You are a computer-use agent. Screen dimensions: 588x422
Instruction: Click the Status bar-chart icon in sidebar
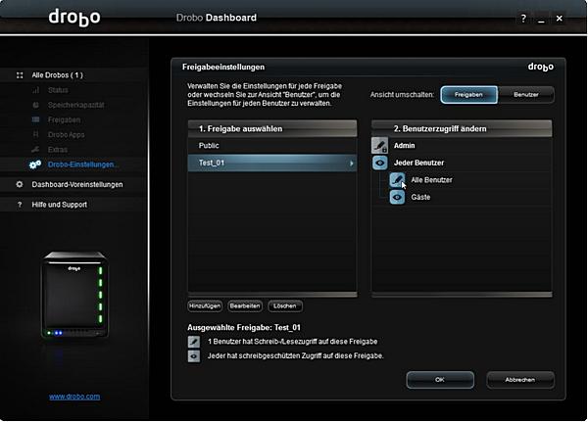(35, 90)
